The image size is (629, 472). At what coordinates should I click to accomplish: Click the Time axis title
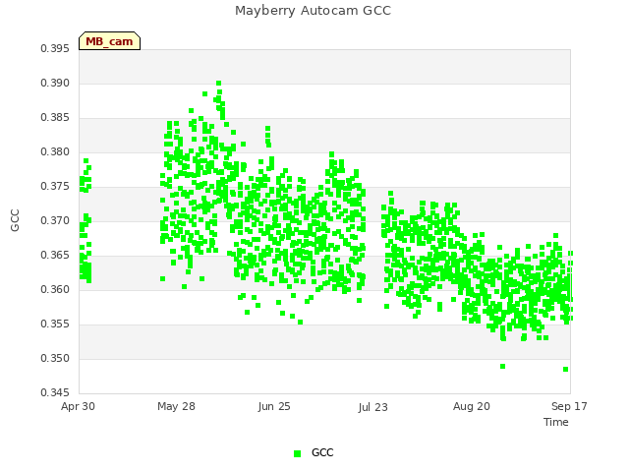point(556,422)
